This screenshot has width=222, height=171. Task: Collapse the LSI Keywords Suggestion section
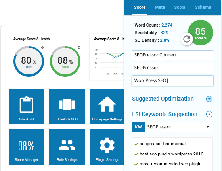tap(209, 114)
